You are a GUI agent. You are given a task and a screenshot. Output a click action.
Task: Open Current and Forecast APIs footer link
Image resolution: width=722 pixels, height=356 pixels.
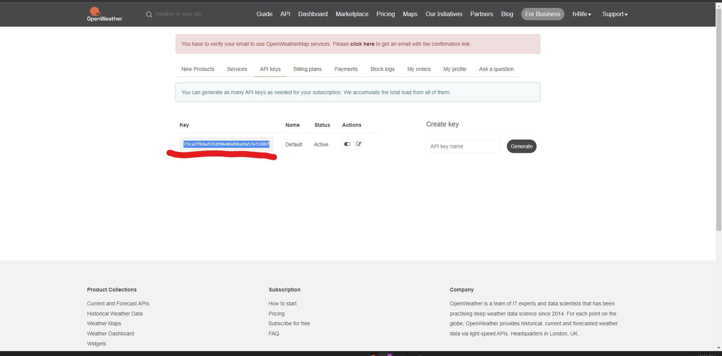(x=118, y=303)
